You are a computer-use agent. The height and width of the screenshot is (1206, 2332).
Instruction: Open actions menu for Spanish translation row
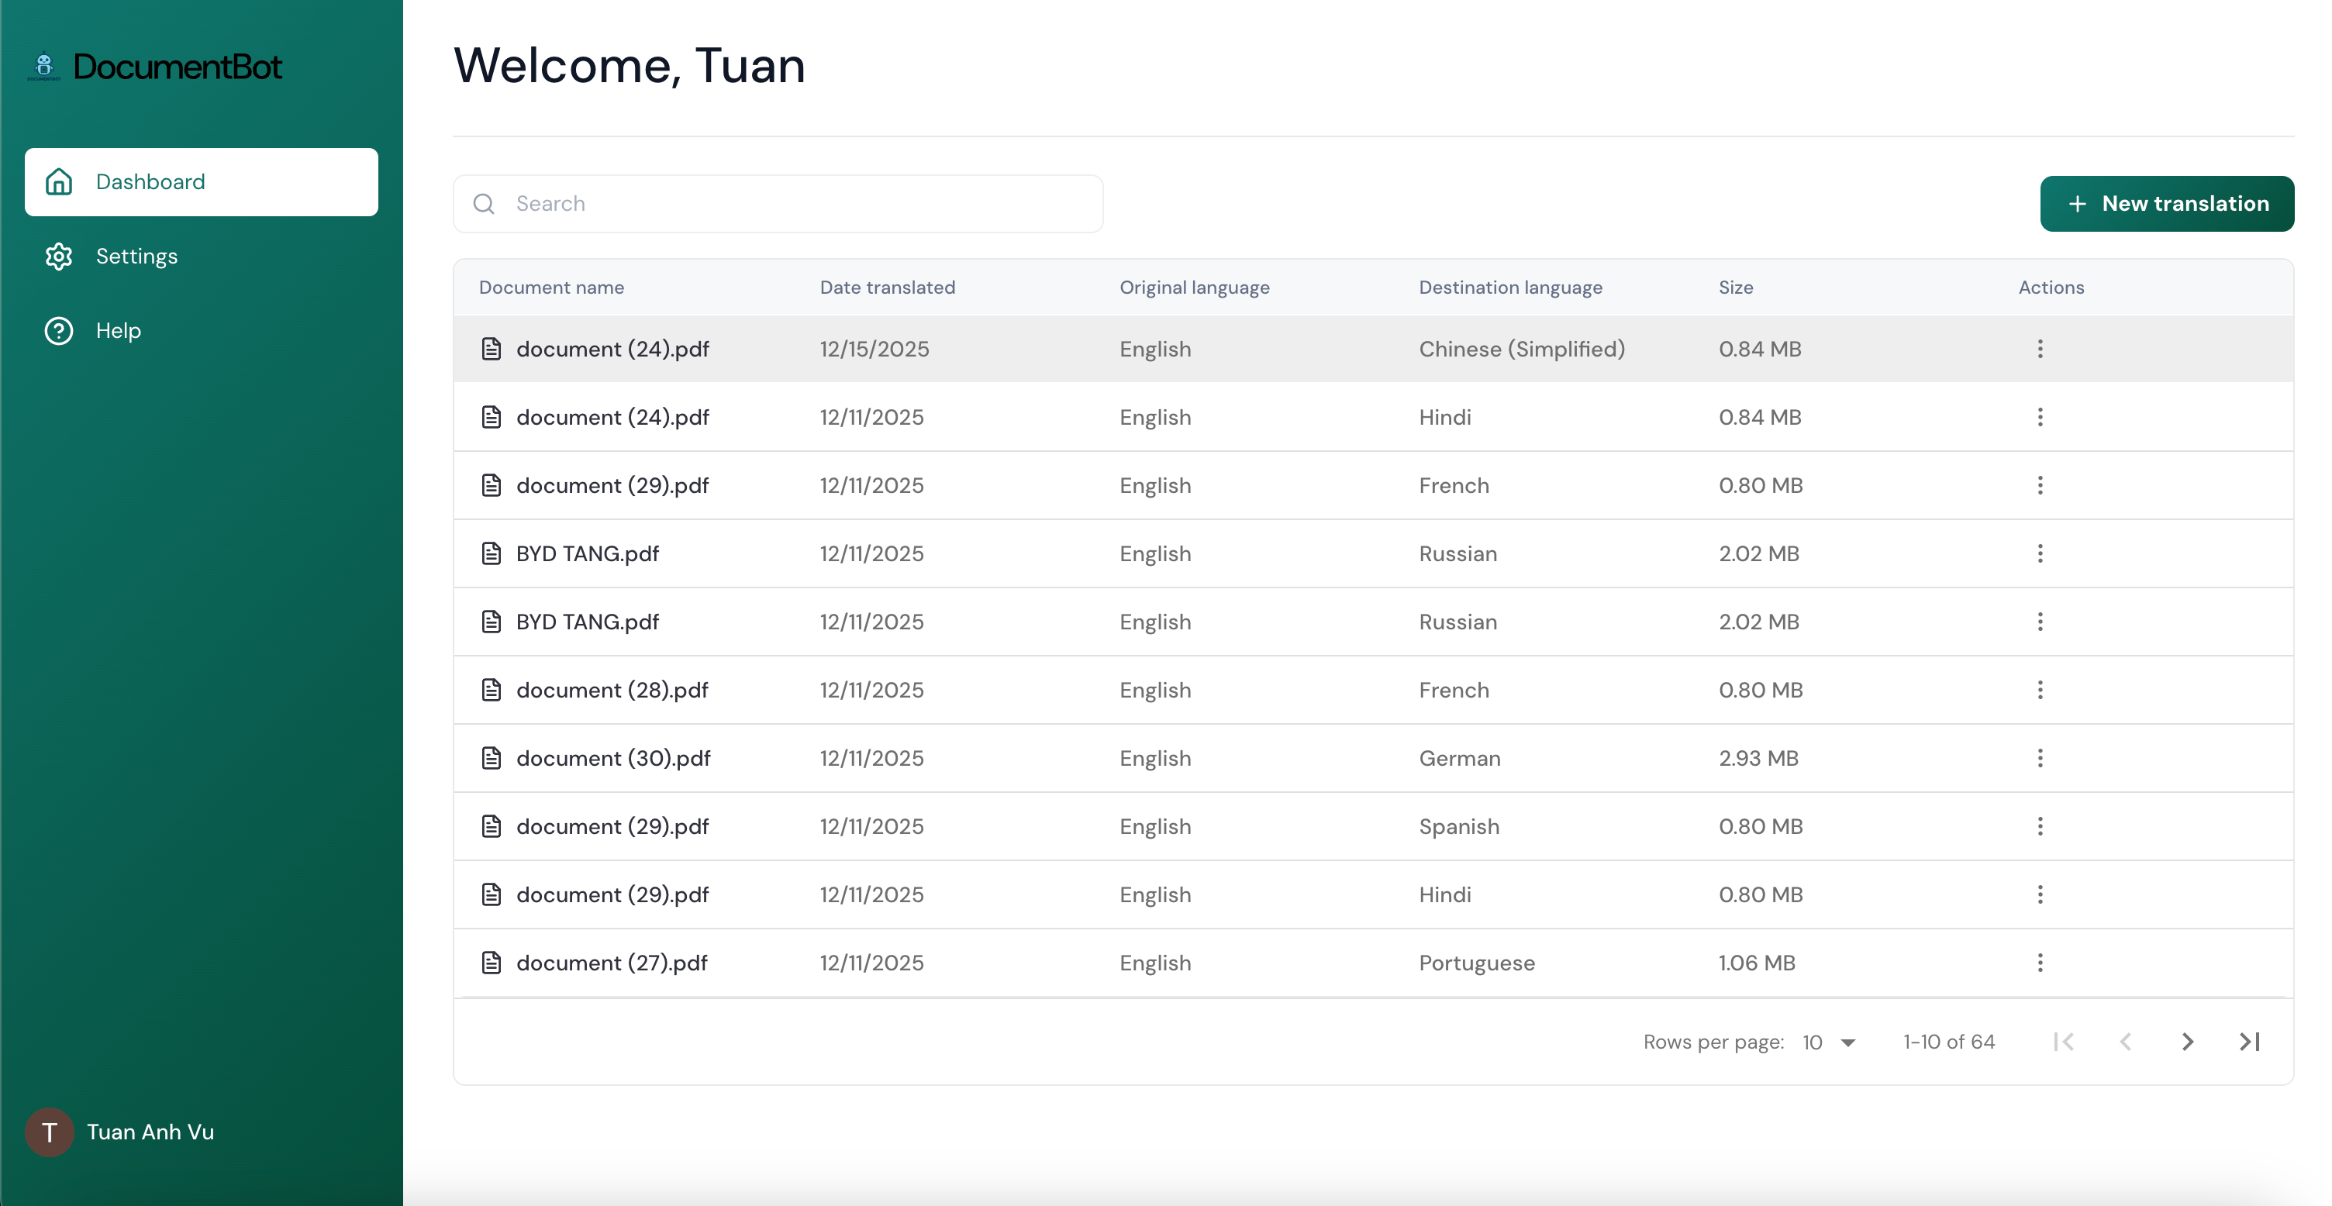click(x=2040, y=827)
